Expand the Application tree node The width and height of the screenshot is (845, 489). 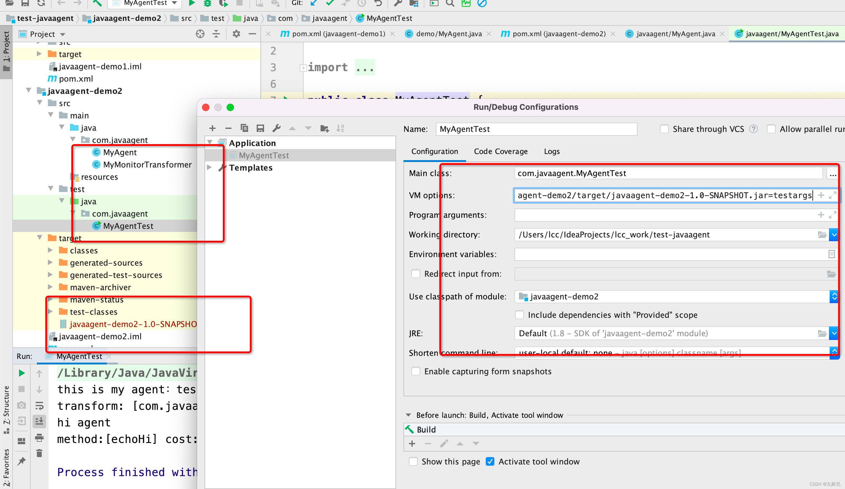point(211,143)
